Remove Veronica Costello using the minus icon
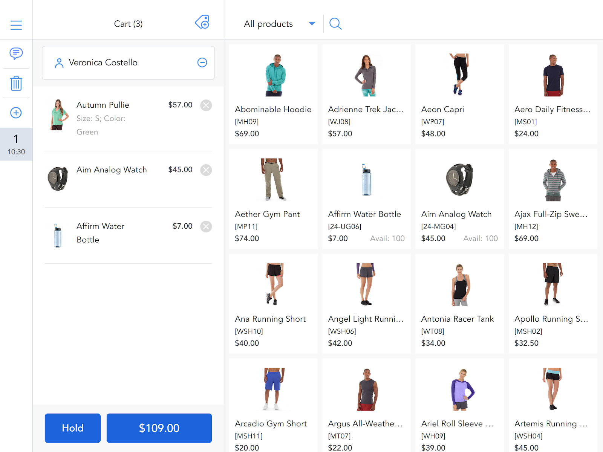The width and height of the screenshot is (603, 452). pos(202,63)
